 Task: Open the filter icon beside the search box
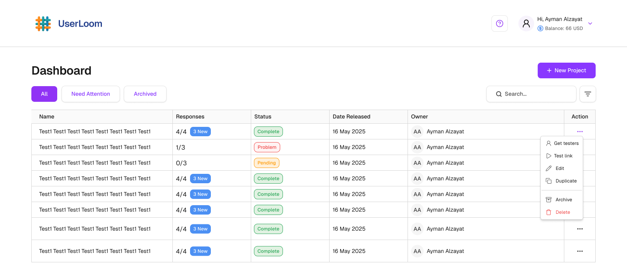(588, 94)
